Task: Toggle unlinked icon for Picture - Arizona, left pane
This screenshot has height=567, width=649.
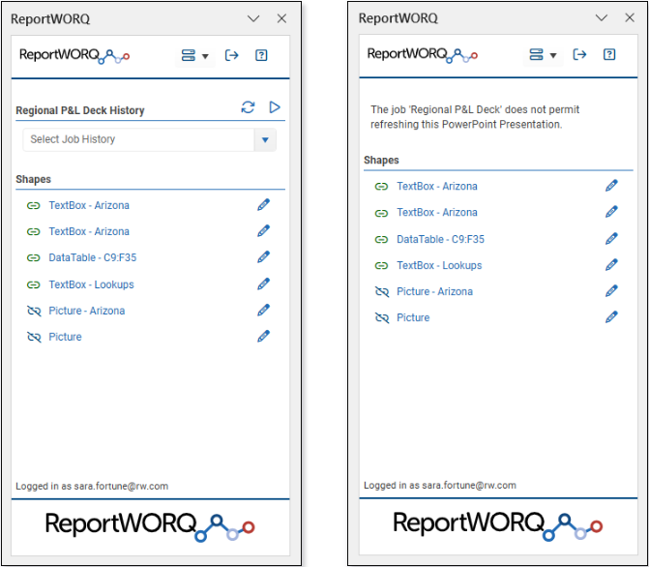Action: [x=33, y=311]
